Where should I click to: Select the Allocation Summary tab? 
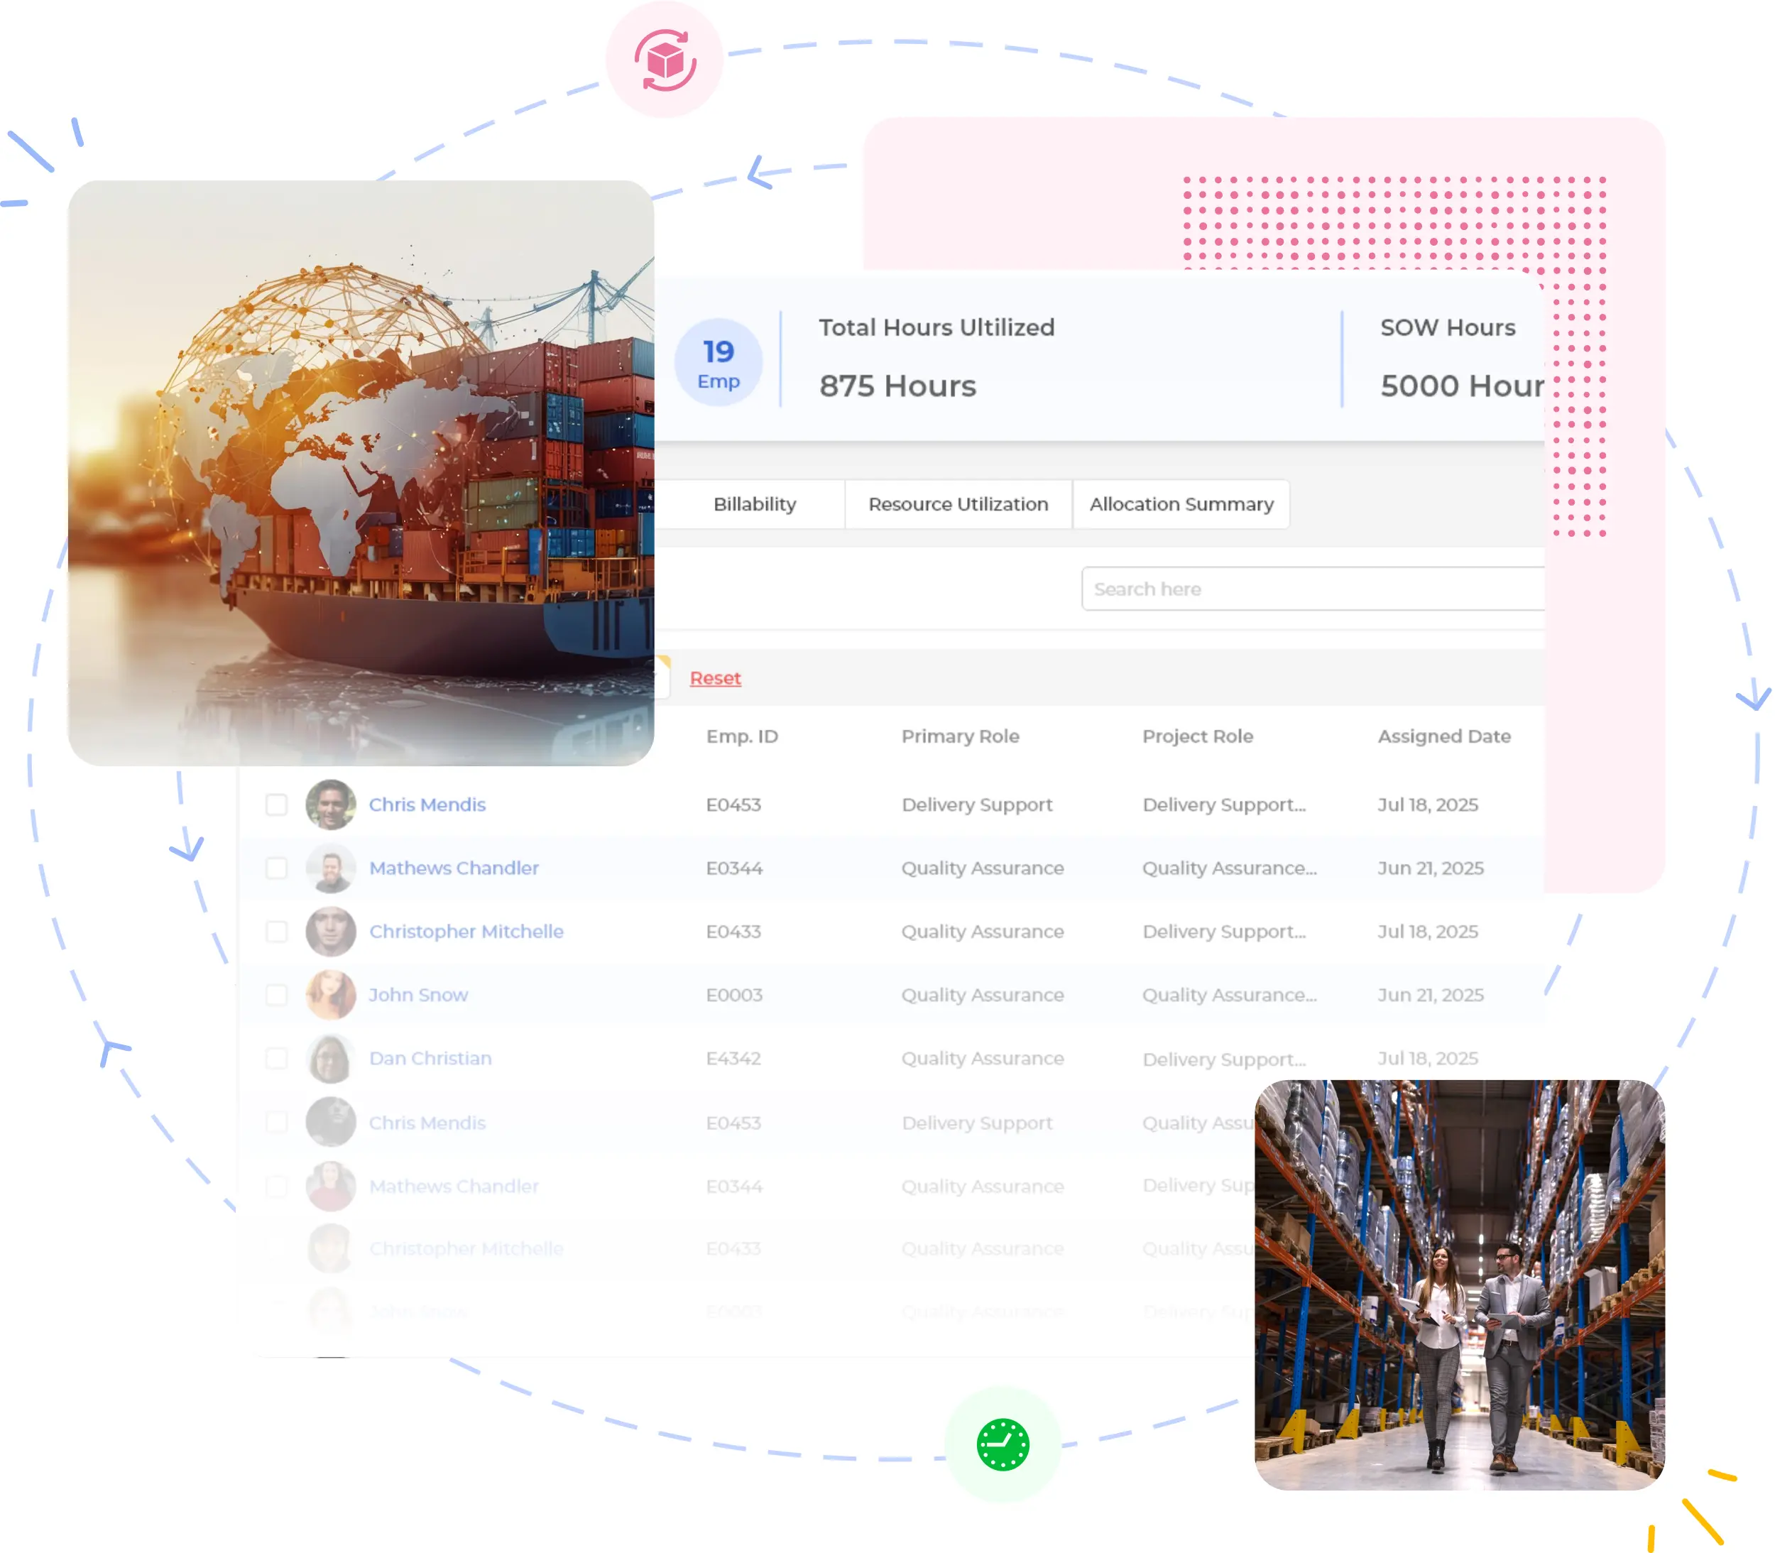point(1181,504)
